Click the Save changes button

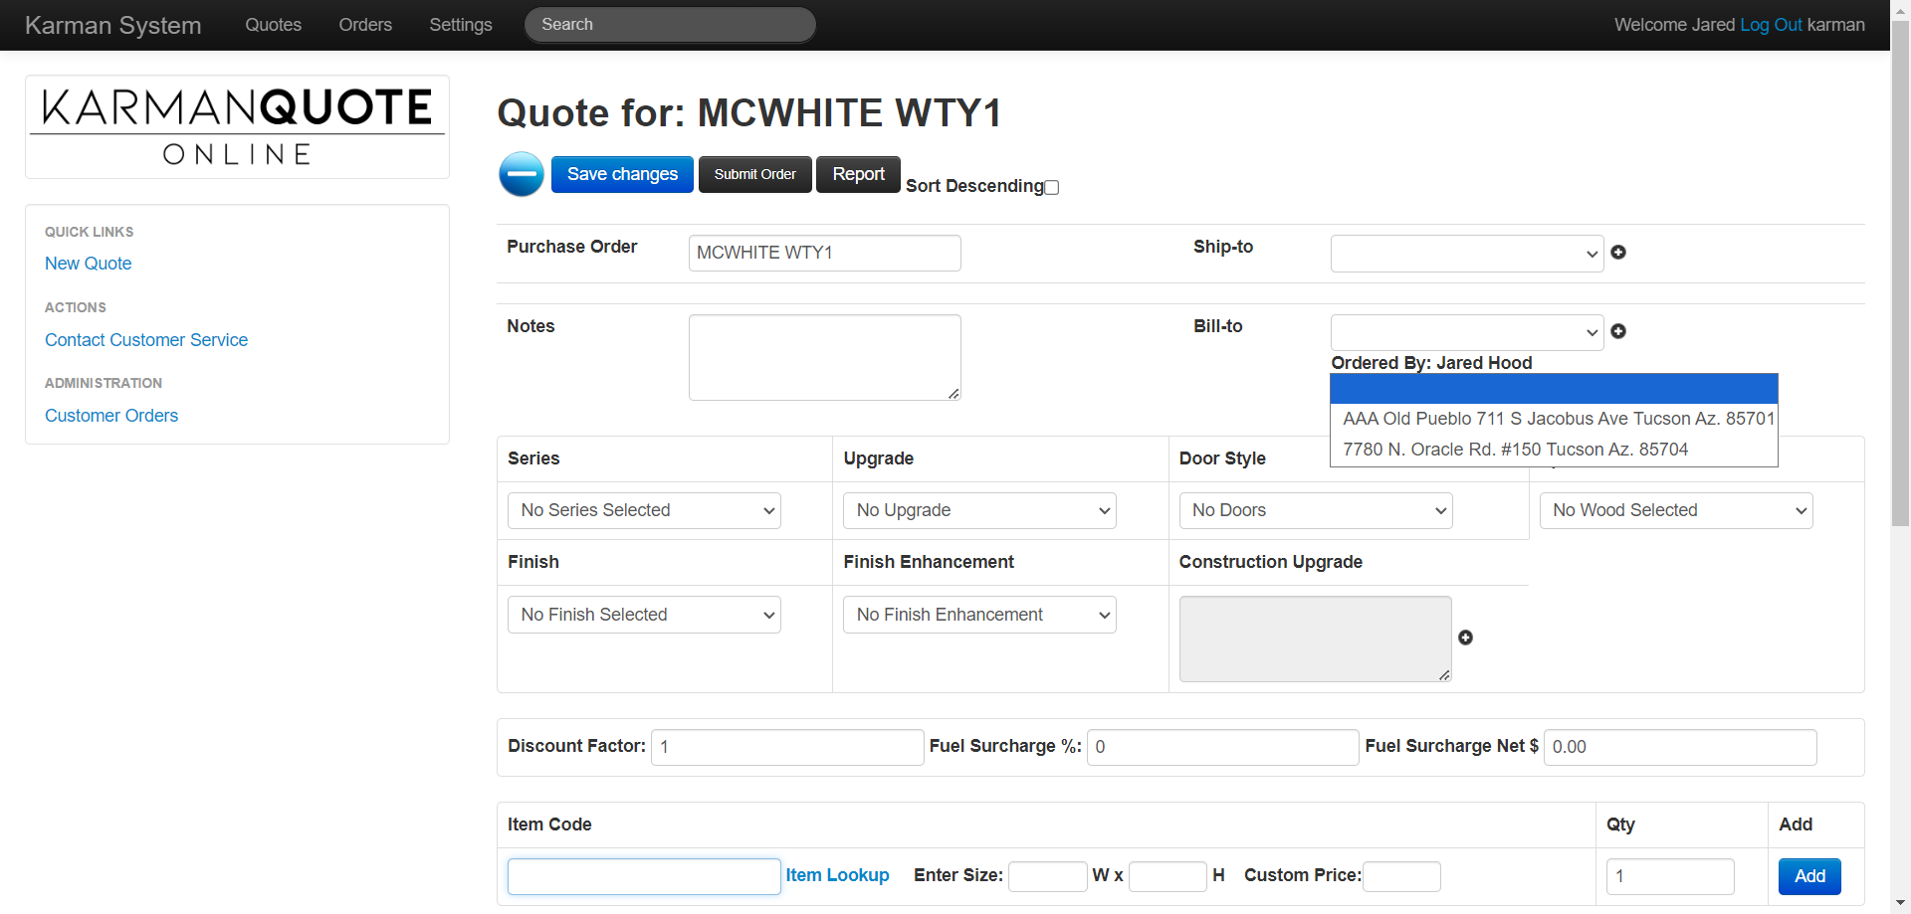(622, 174)
